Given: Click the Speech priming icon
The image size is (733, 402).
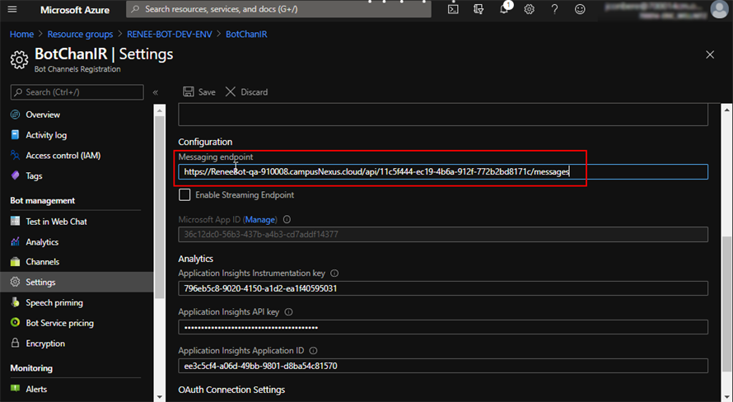Looking at the screenshot, I should (x=16, y=302).
